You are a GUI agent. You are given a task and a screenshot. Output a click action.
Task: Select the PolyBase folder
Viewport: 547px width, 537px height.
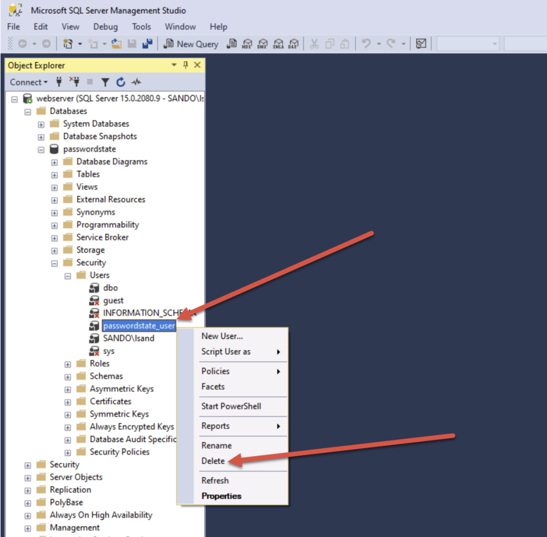(66, 502)
